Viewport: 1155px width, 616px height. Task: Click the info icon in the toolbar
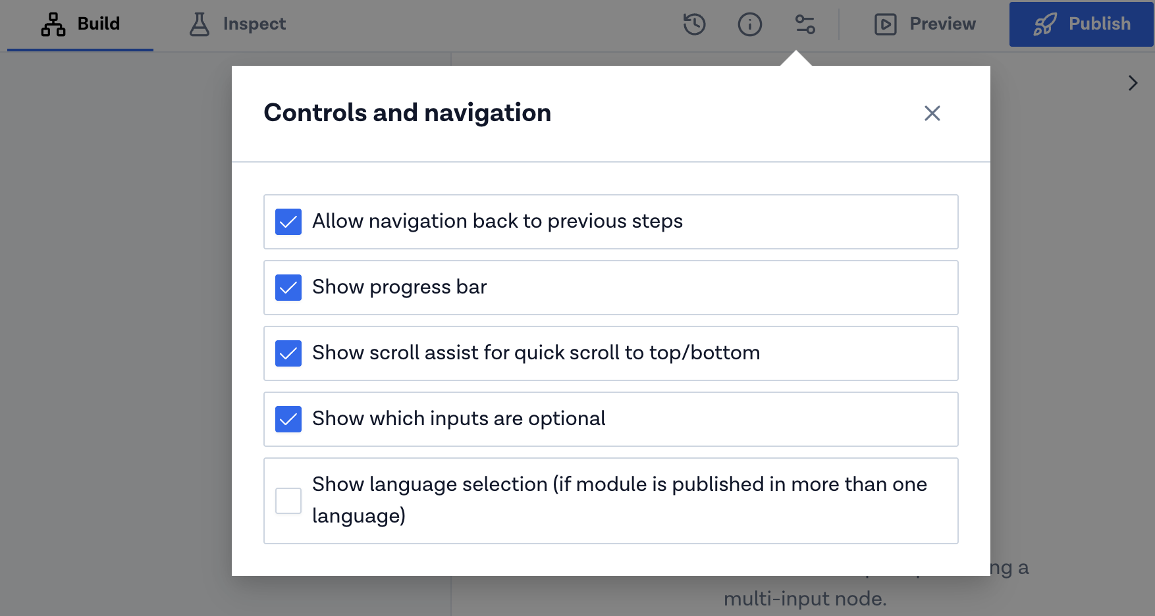749,24
